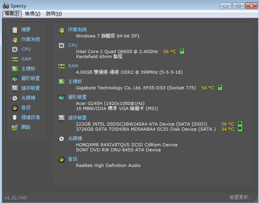Viewport: 259px width, 204px height.
Task: Open the 儲存裝置 heading link in main panel
Action: (77, 118)
